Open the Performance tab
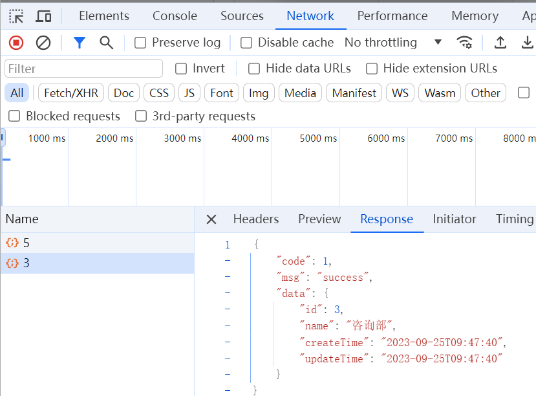 pos(392,16)
